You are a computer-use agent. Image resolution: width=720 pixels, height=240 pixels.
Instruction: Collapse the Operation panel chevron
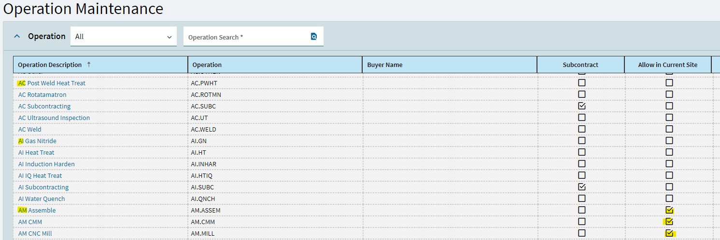click(x=17, y=36)
